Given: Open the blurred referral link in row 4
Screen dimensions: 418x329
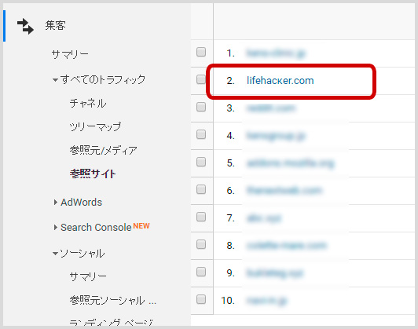Looking at the screenshot, I should click(276, 136).
